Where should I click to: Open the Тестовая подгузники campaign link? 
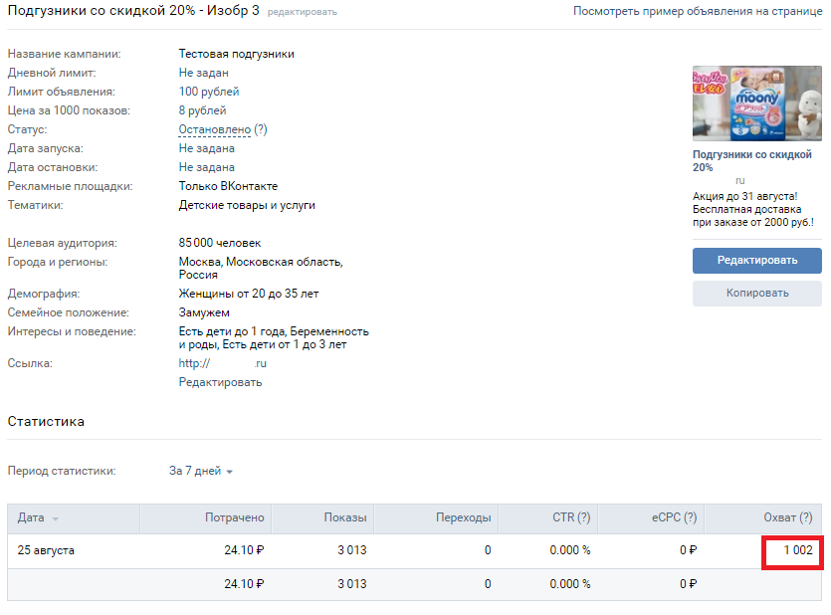[236, 54]
